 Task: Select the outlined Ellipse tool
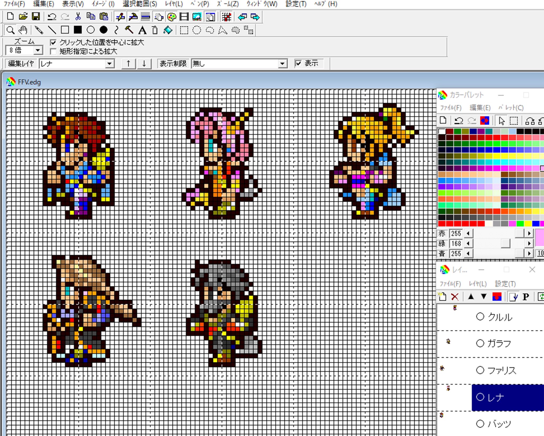tap(91, 30)
